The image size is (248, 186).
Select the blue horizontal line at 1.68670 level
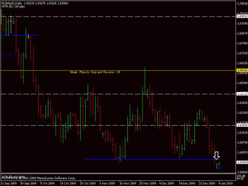[x=19, y=35]
